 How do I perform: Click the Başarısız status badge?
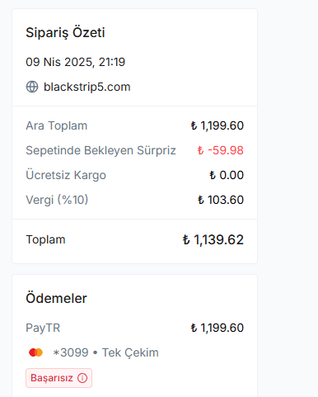58,378
